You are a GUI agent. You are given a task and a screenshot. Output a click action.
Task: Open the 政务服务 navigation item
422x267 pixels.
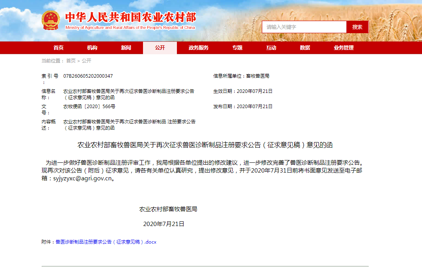[x=198, y=48]
